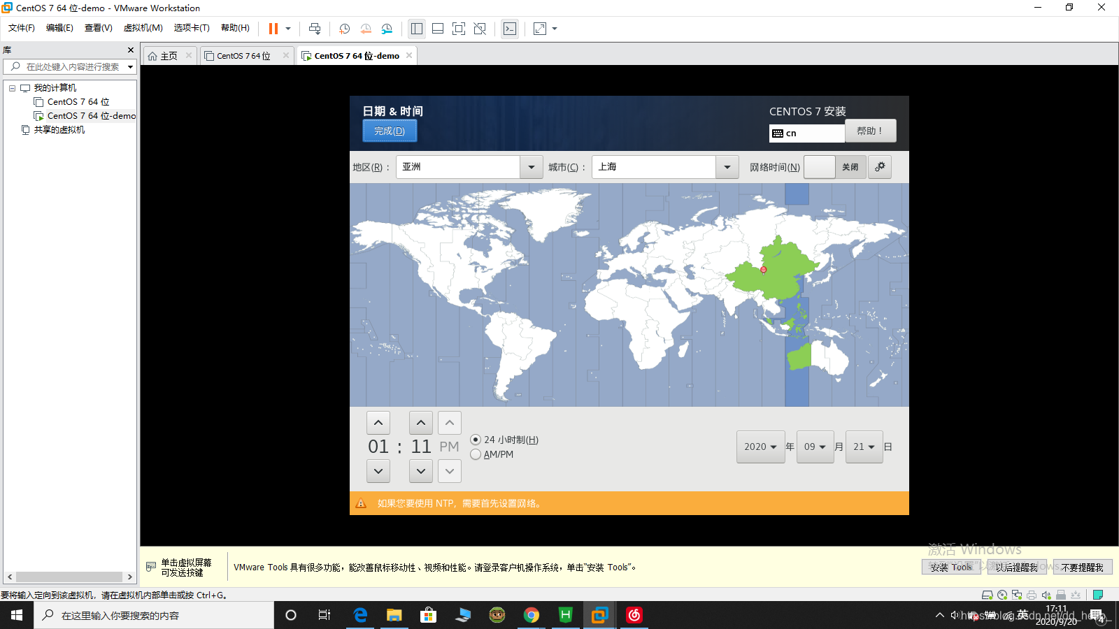Toggle AM/PM with the upper arrow
Viewport: 1119px width, 629px height.
450,423
